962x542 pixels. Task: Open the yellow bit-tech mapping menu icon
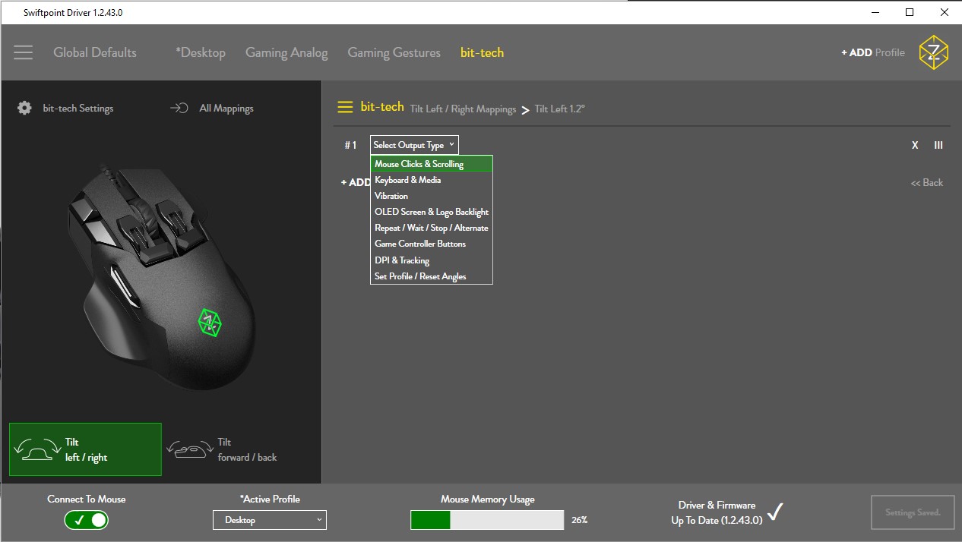pos(345,108)
